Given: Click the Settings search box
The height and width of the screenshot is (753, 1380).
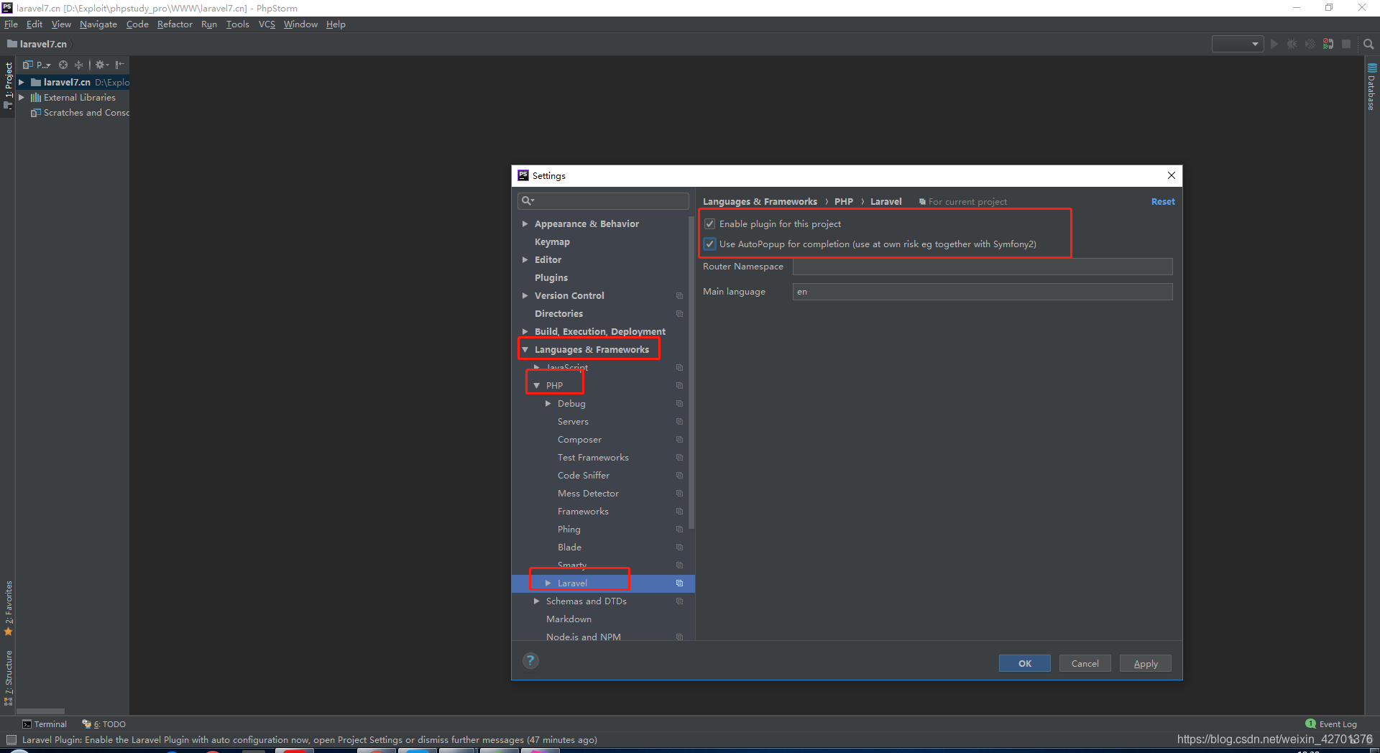Looking at the screenshot, I should pos(603,201).
